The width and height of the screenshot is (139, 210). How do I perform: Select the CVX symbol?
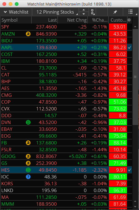(x=5, y=109)
